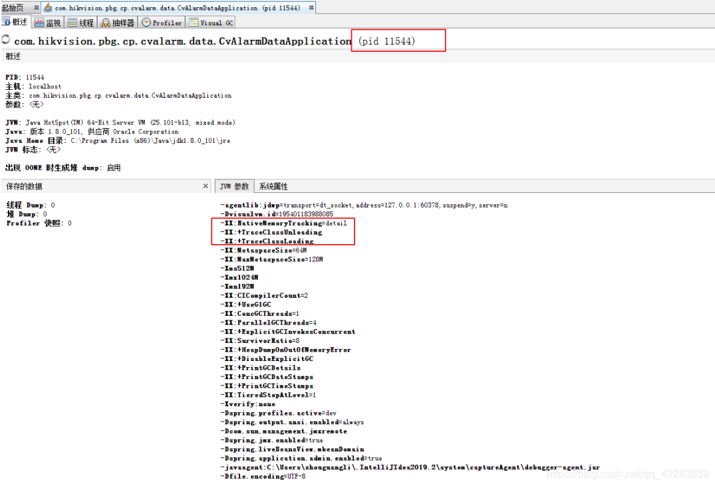
Task: Click the -XX:ParallelGCThreads=4 argument
Action: (x=269, y=323)
